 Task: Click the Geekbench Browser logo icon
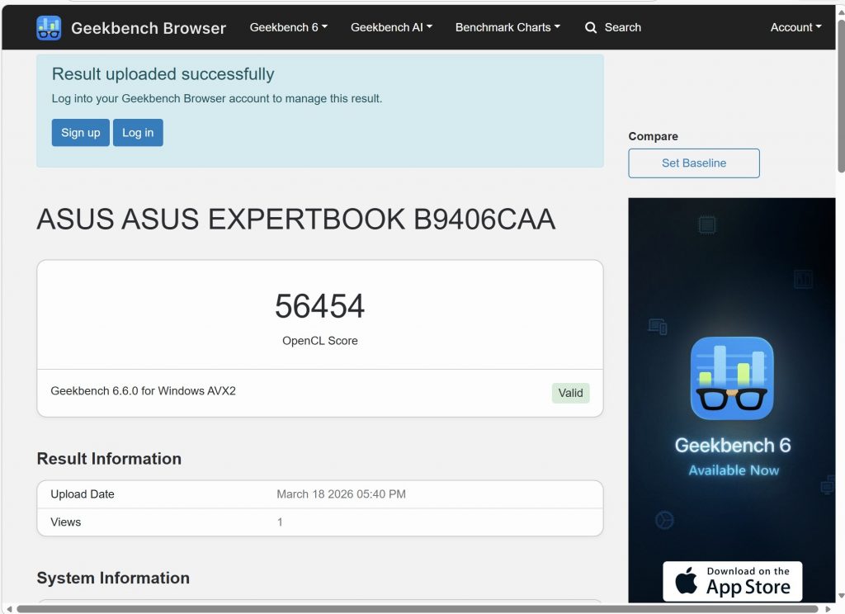coord(48,27)
